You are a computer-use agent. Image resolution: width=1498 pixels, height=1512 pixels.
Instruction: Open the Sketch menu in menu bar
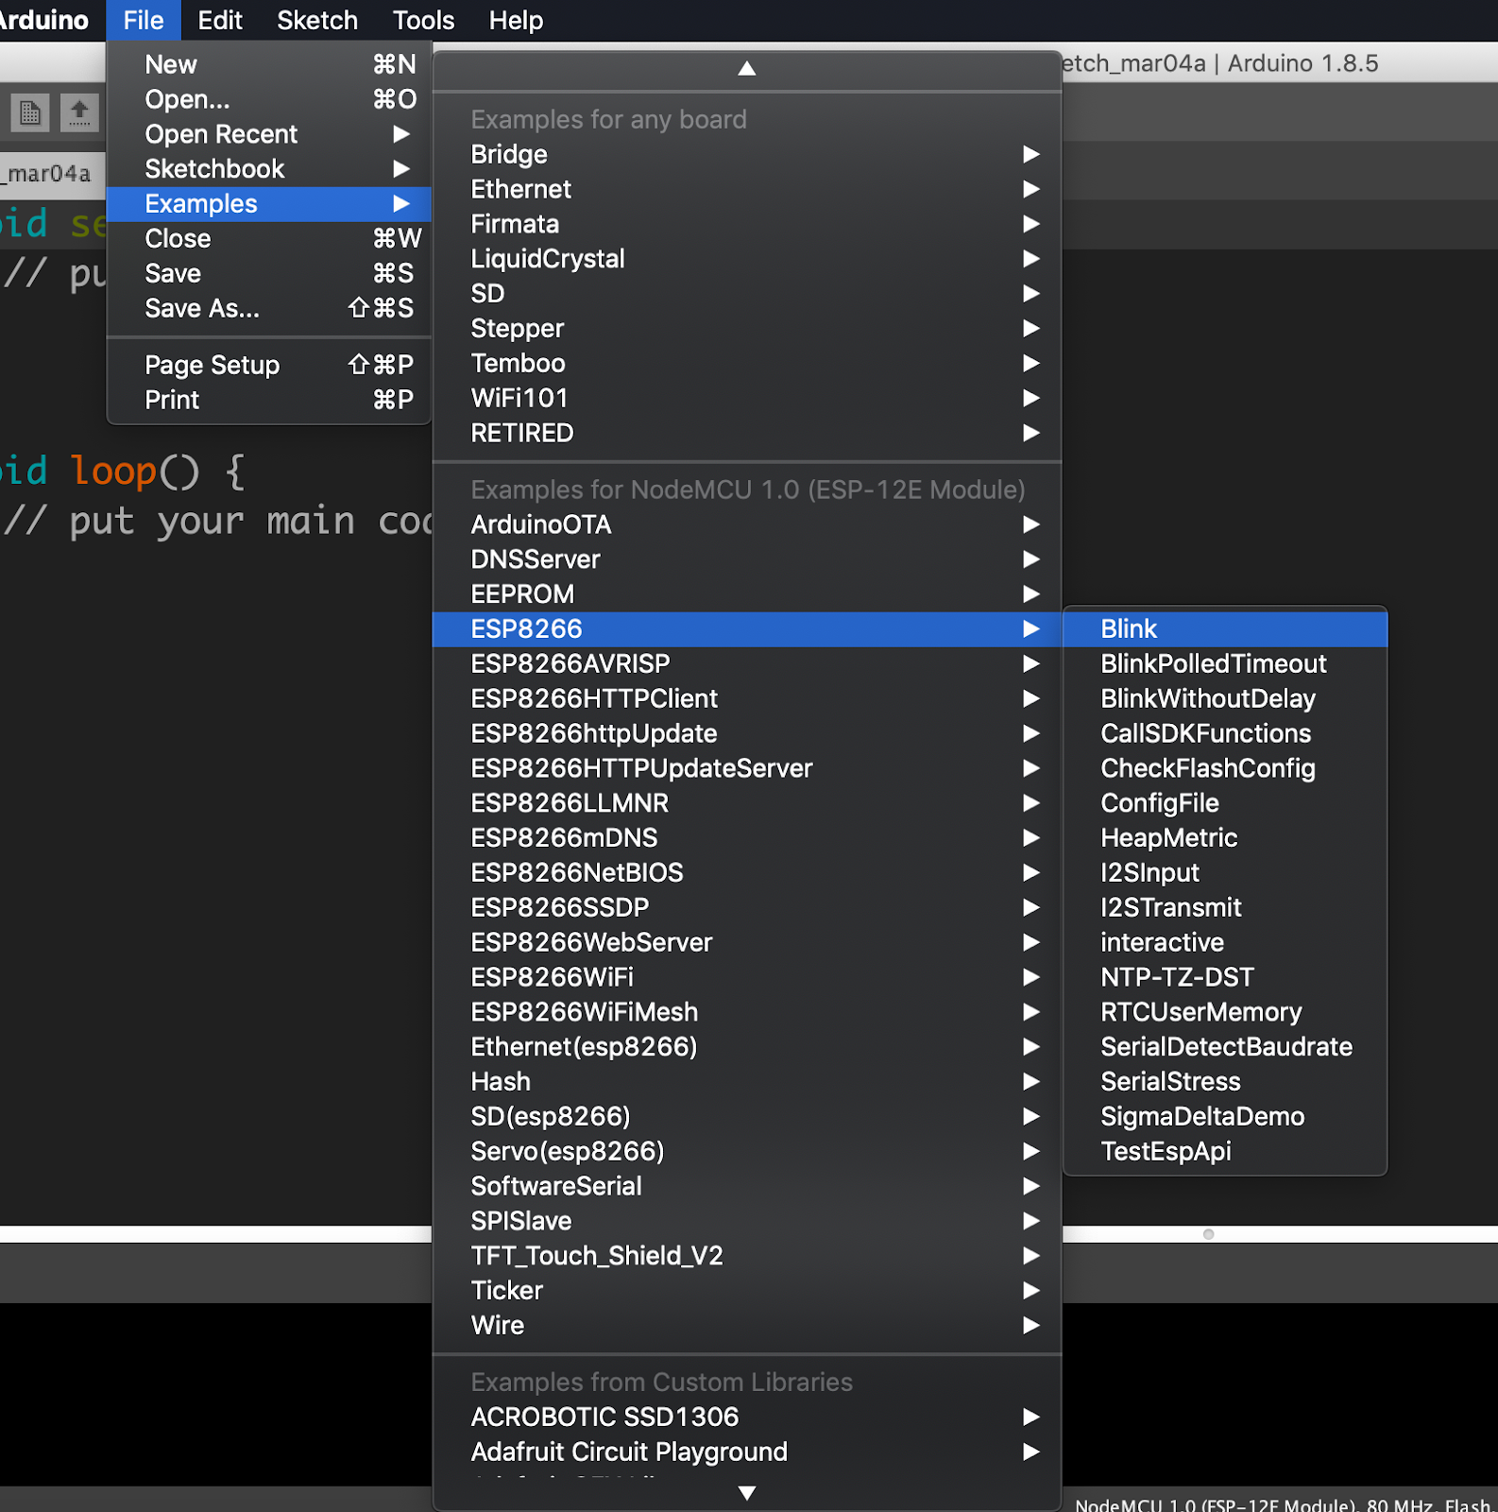[317, 20]
